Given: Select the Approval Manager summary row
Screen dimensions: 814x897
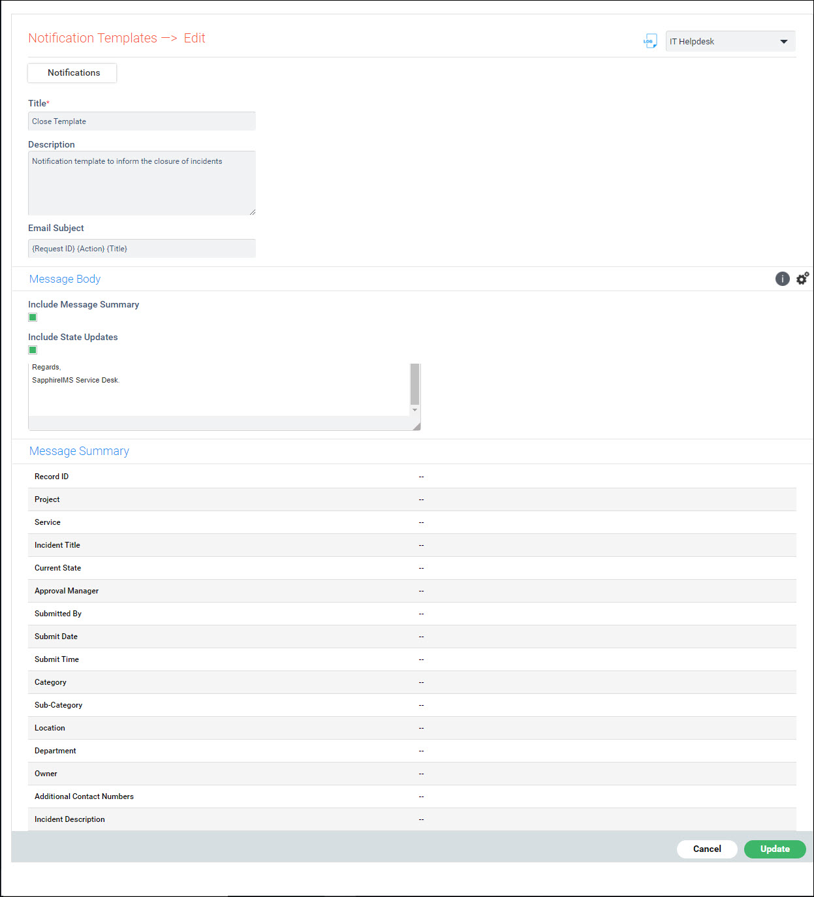Looking at the screenshot, I should (403, 591).
